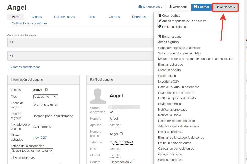The height and width of the screenshot is (164, 247).
Task: Select Emitir un bono de euros
Action: pyautogui.click(x=174, y=143)
